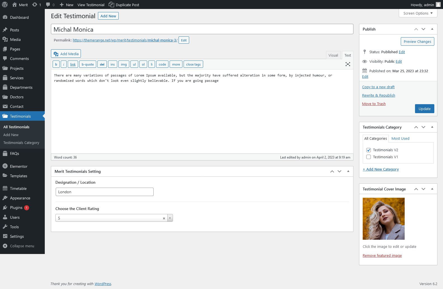The height and width of the screenshot is (289, 443).
Task: Check the Testimonials V1 category
Action: coord(369,157)
